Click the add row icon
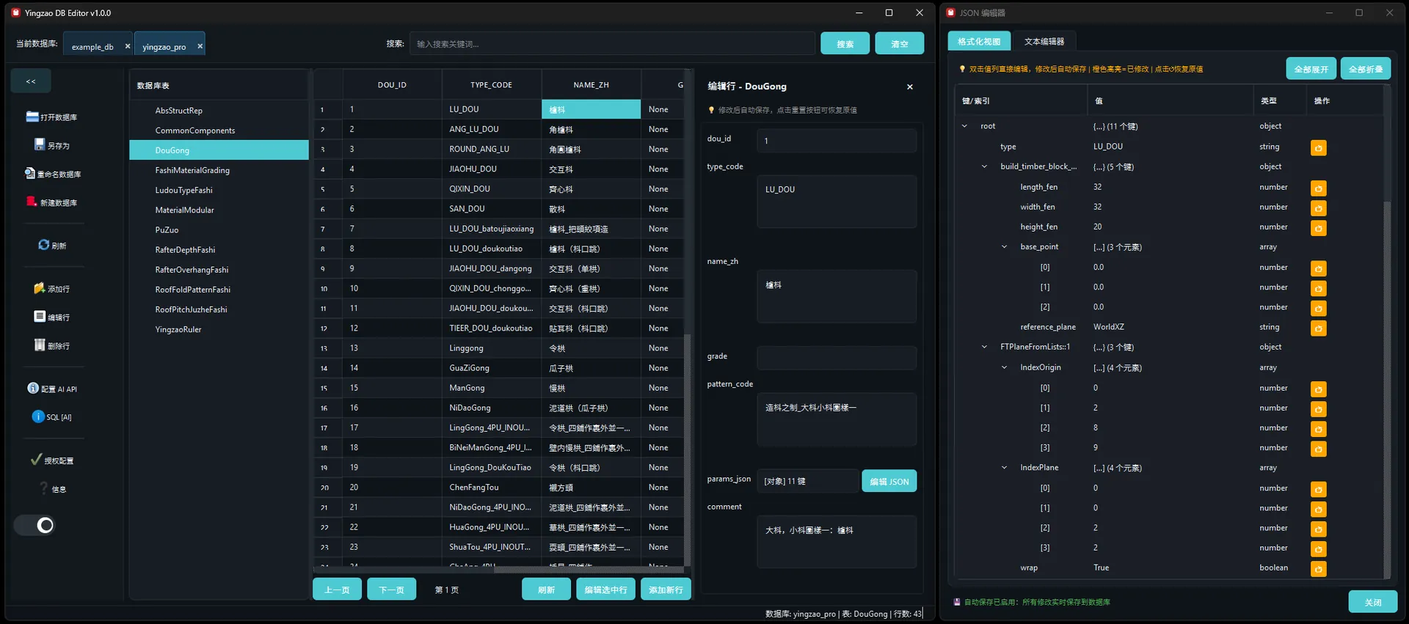This screenshot has width=1409, height=624. point(40,288)
